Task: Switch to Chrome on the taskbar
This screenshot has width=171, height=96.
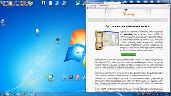Action: pos(24,94)
